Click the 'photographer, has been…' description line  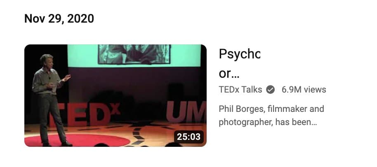coord(268,123)
